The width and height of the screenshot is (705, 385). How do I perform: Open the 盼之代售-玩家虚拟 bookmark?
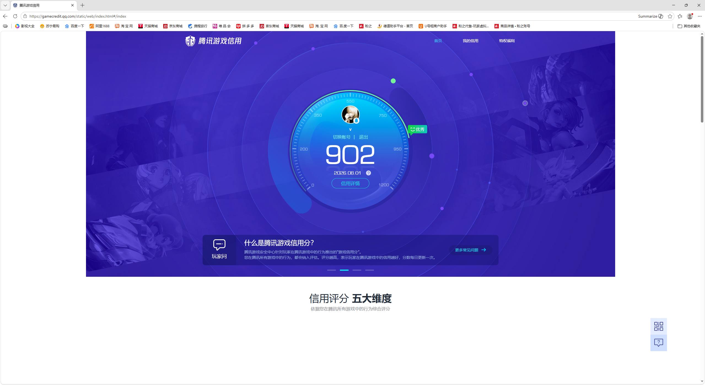click(x=471, y=26)
